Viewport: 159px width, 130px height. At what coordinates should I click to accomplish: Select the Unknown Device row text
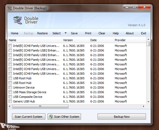[24, 87]
